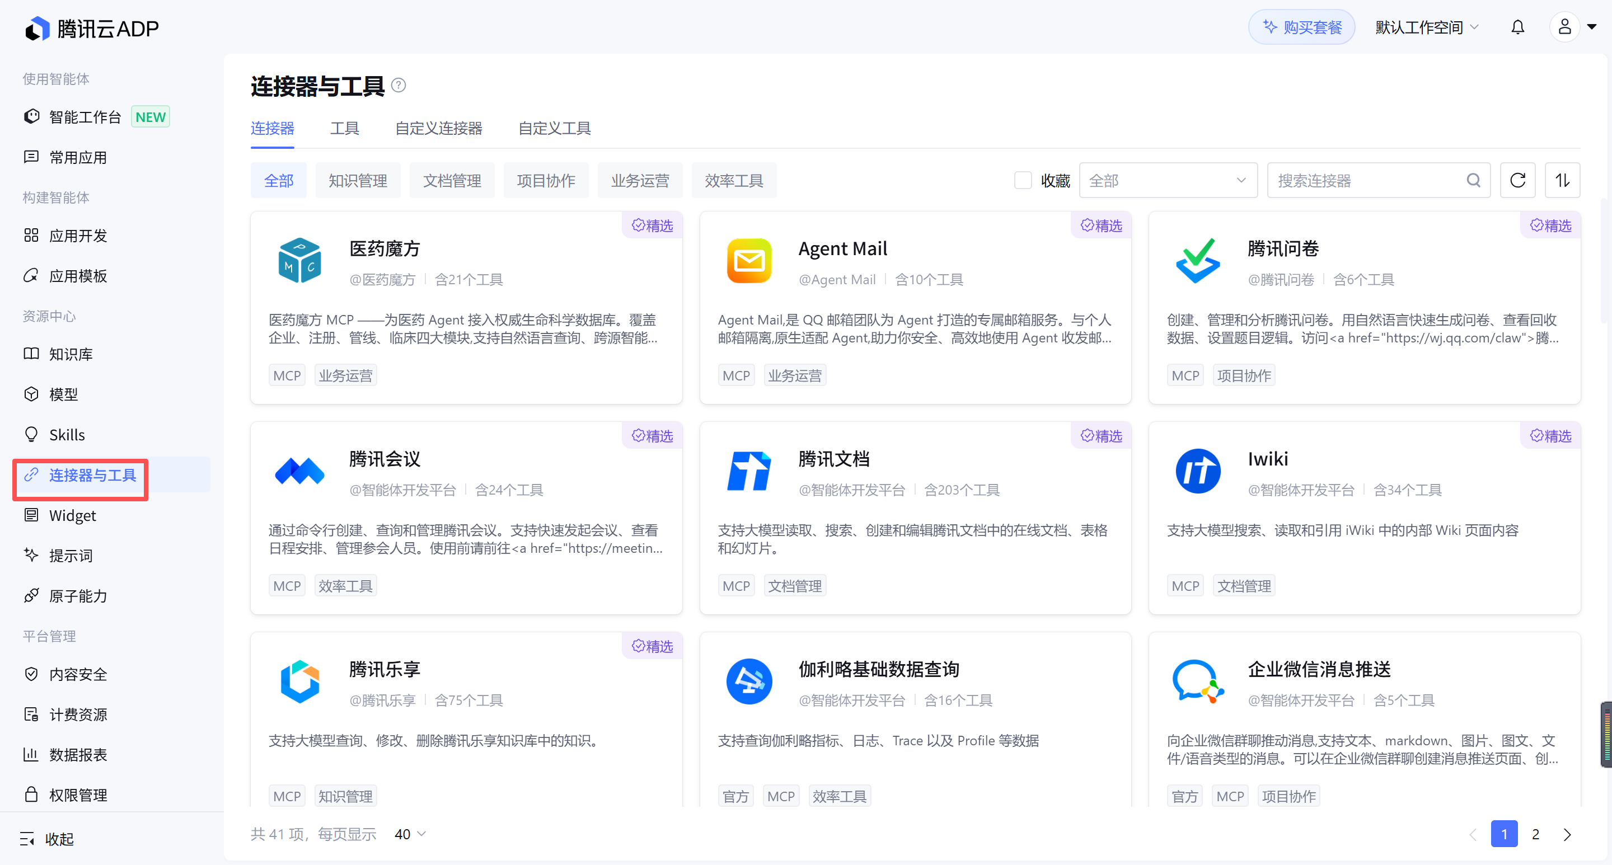Filter by the 知识管理 category
This screenshot has height=865, width=1612.
click(358, 181)
